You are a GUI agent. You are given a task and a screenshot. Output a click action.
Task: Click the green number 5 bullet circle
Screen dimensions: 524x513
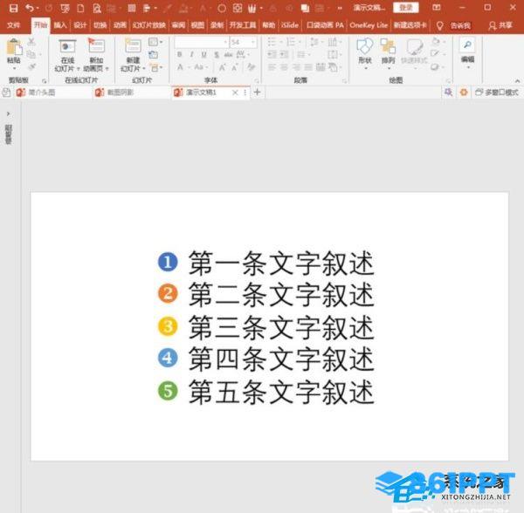(x=168, y=391)
